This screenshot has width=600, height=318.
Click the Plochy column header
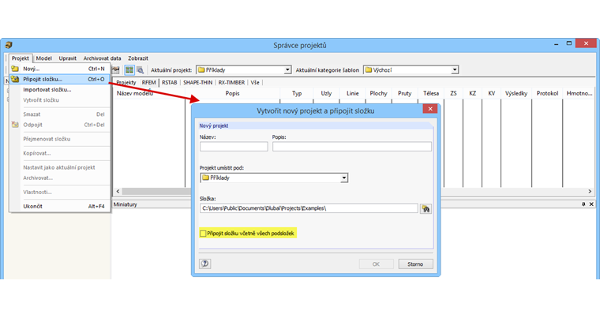pyautogui.click(x=378, y=93)
